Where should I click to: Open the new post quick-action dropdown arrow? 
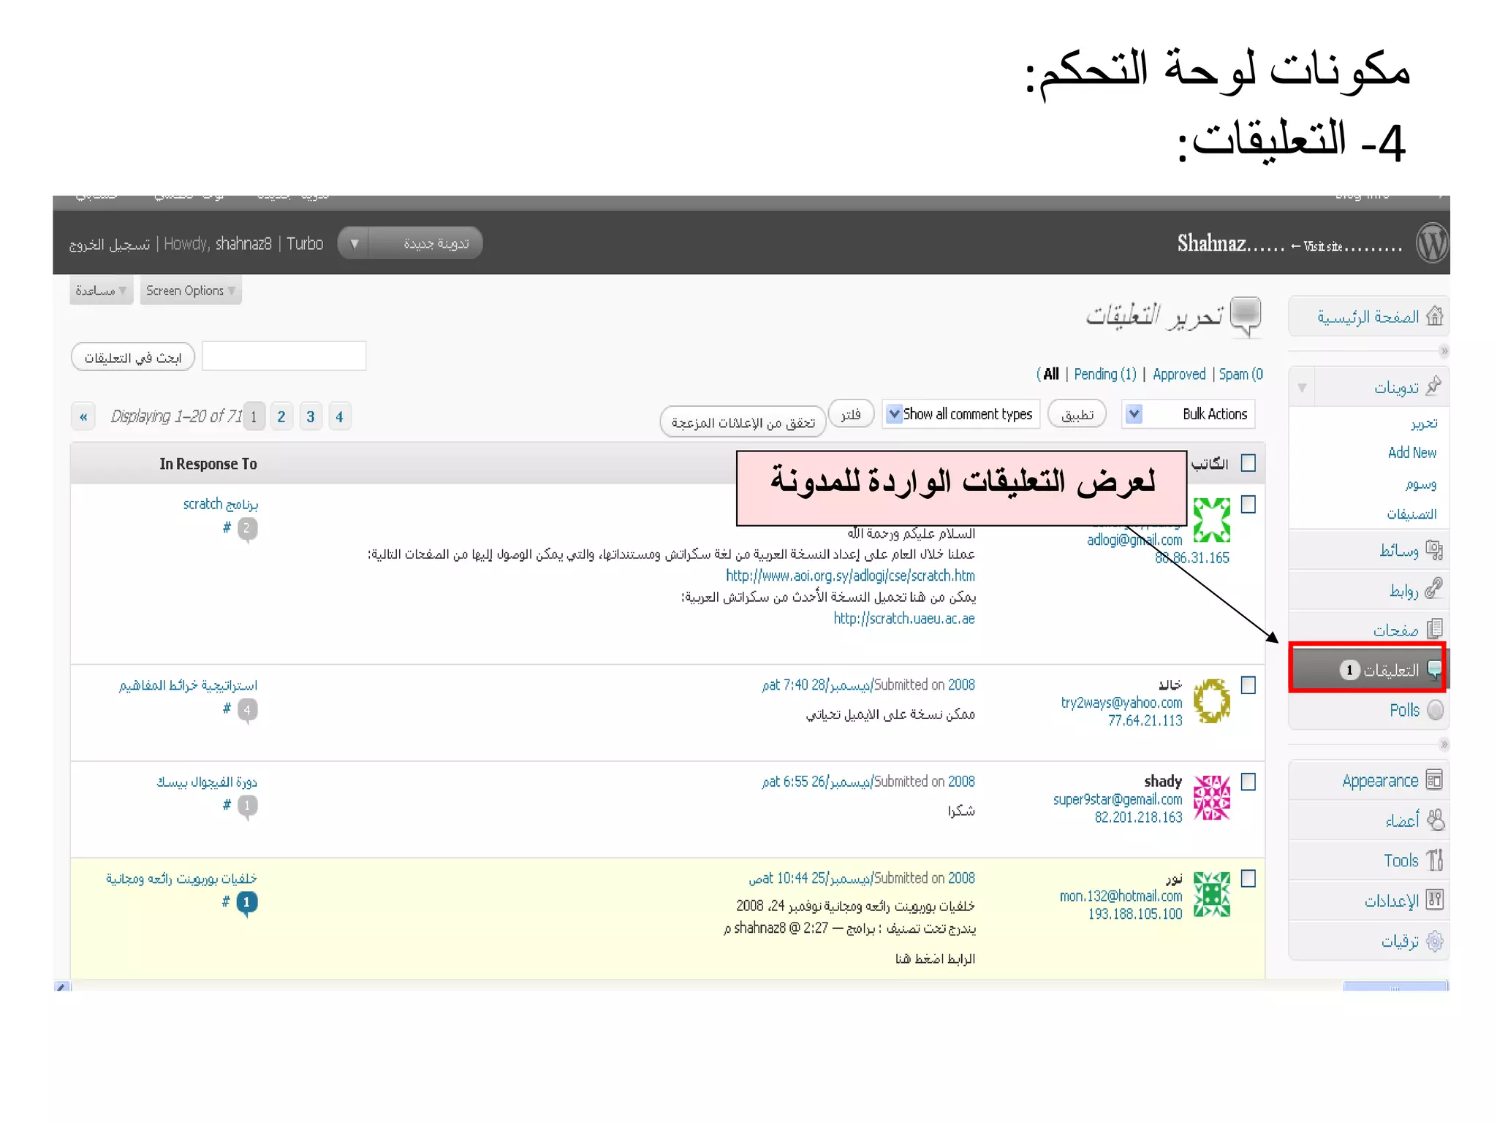tap(355, 243)
